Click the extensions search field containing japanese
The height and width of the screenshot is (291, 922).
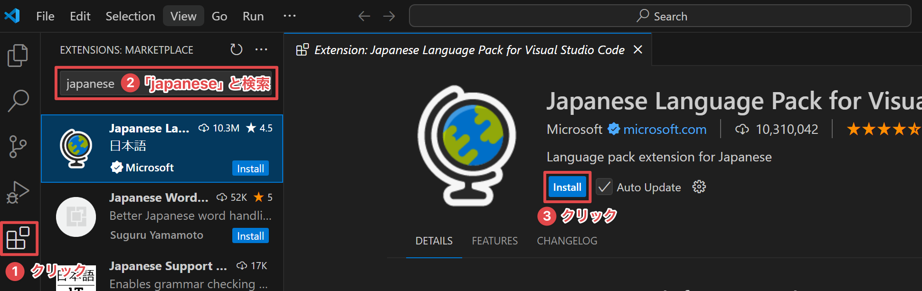(90, 84)
